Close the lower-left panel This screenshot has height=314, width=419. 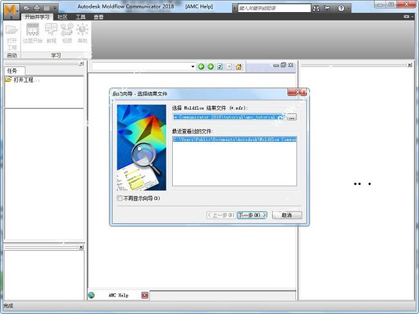pyautogui.click(x=81, y=247)
